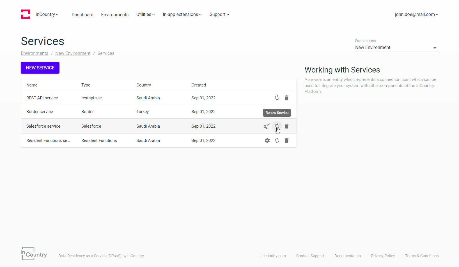Renew the Salesforce service
This screenshot has width=459, height=267.
tap(277, 126)
